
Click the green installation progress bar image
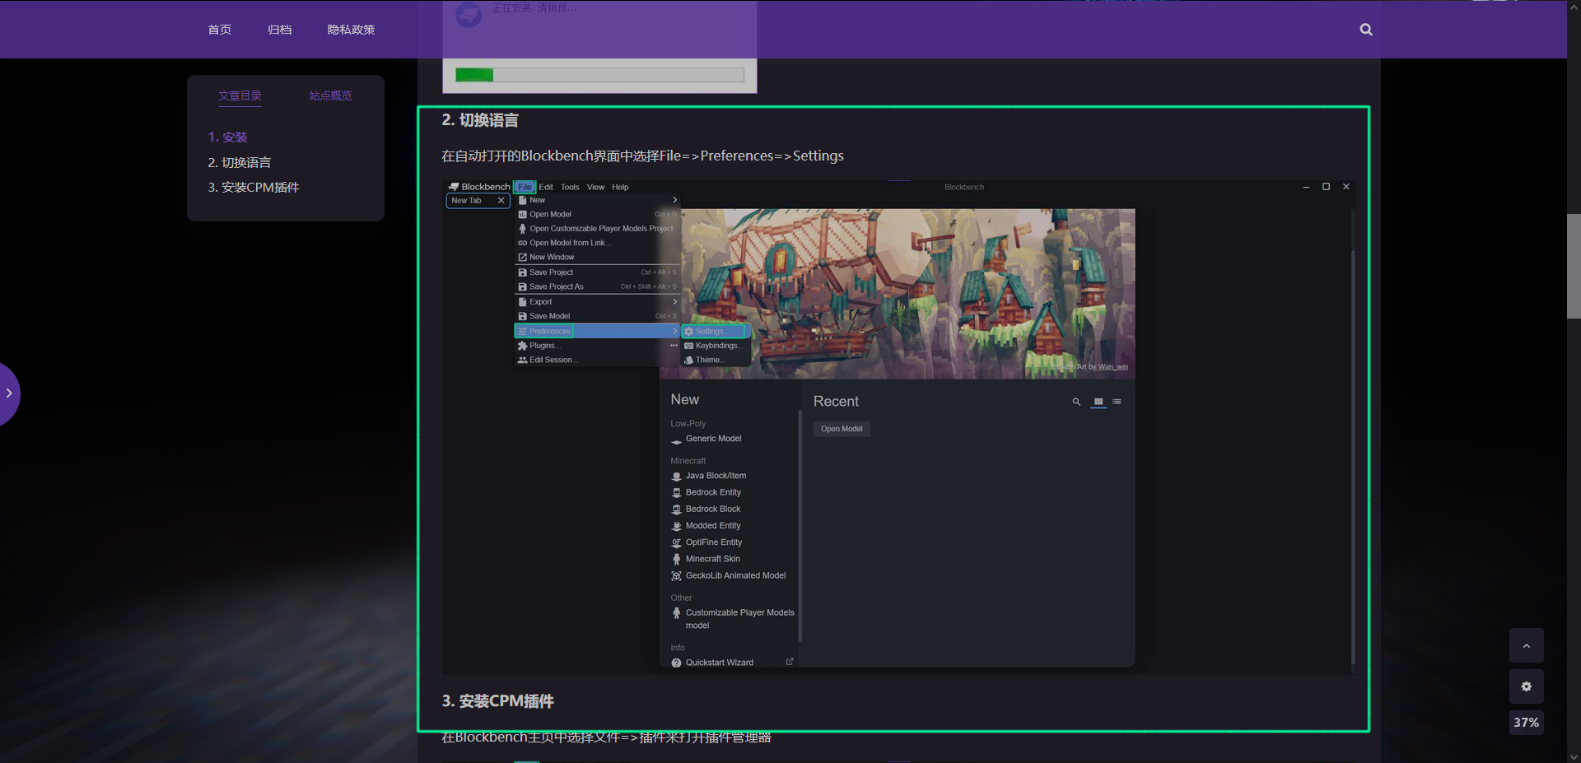point(599,75)
